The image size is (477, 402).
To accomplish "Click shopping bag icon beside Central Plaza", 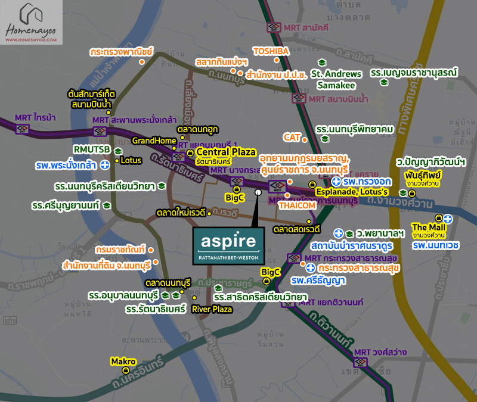I will click(190, 152).
